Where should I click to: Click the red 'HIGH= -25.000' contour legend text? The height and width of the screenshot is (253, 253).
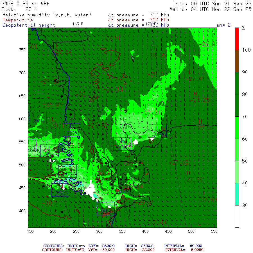point(140,250)
